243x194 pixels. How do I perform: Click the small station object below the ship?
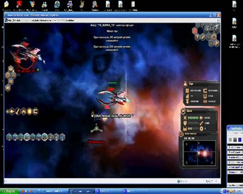[x=96, y=129]
